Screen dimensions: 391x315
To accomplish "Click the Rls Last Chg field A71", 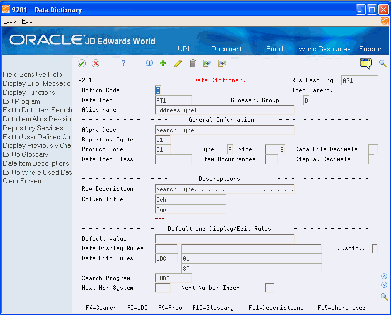I will (x=359, y=81).
